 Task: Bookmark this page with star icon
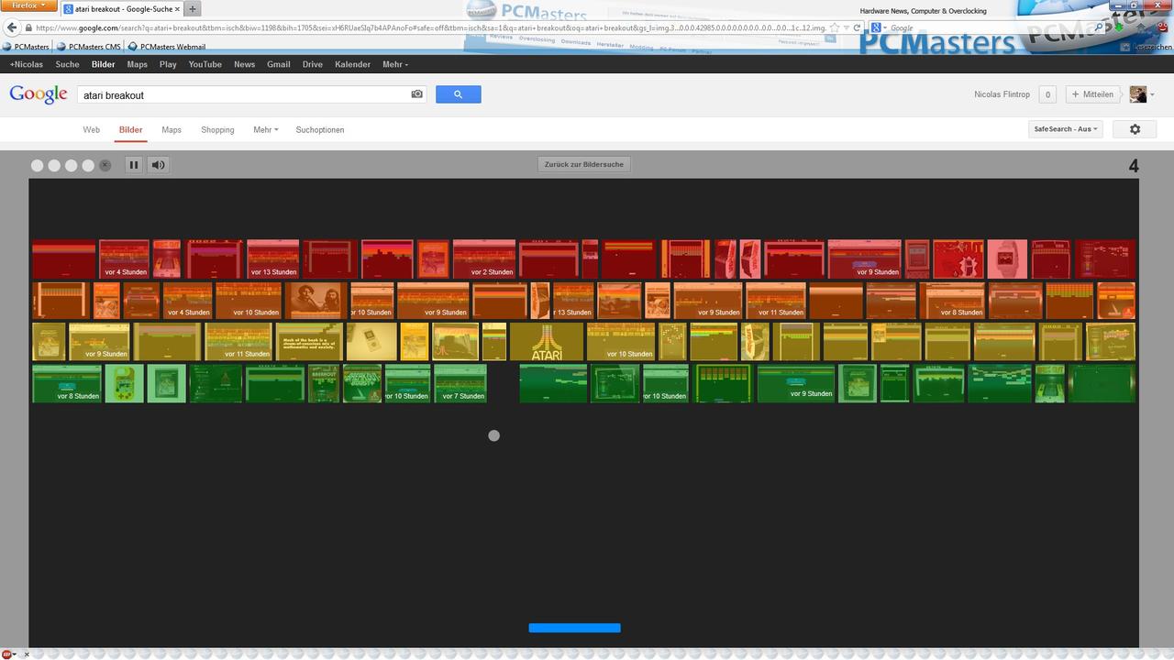click(x=834, y=28)
